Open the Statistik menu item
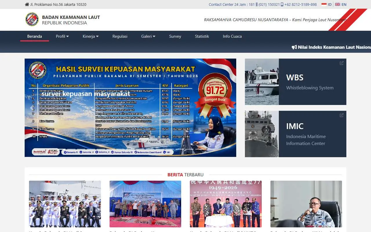 coord(202,36)
